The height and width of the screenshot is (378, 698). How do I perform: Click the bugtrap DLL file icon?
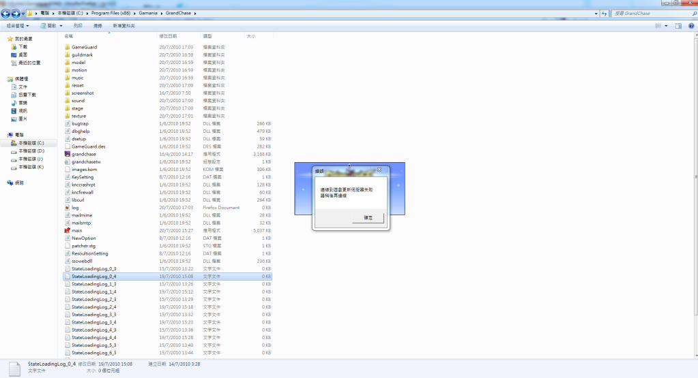click(x=68, y=123)
